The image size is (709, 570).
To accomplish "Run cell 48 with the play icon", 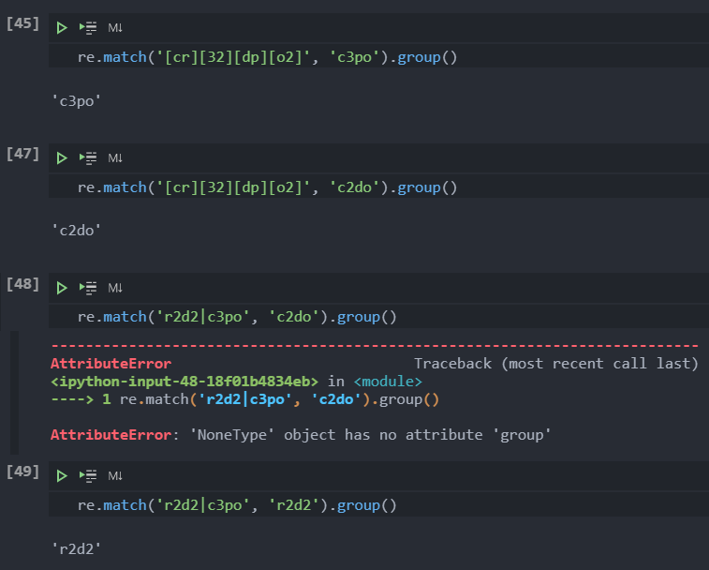I will click(x=62, y=288).
